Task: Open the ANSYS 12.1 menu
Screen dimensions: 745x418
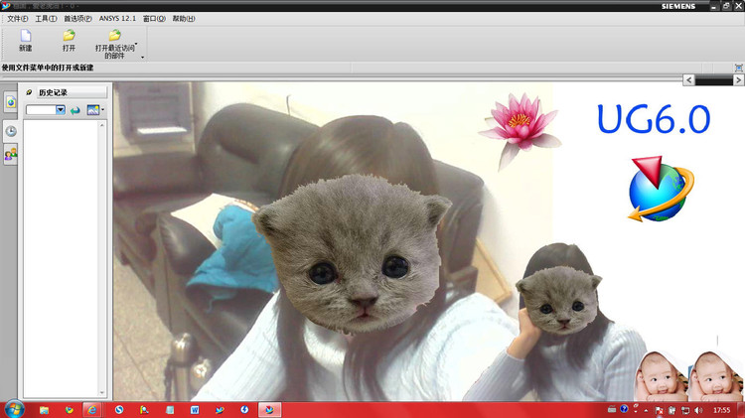Action: point(117,19)
